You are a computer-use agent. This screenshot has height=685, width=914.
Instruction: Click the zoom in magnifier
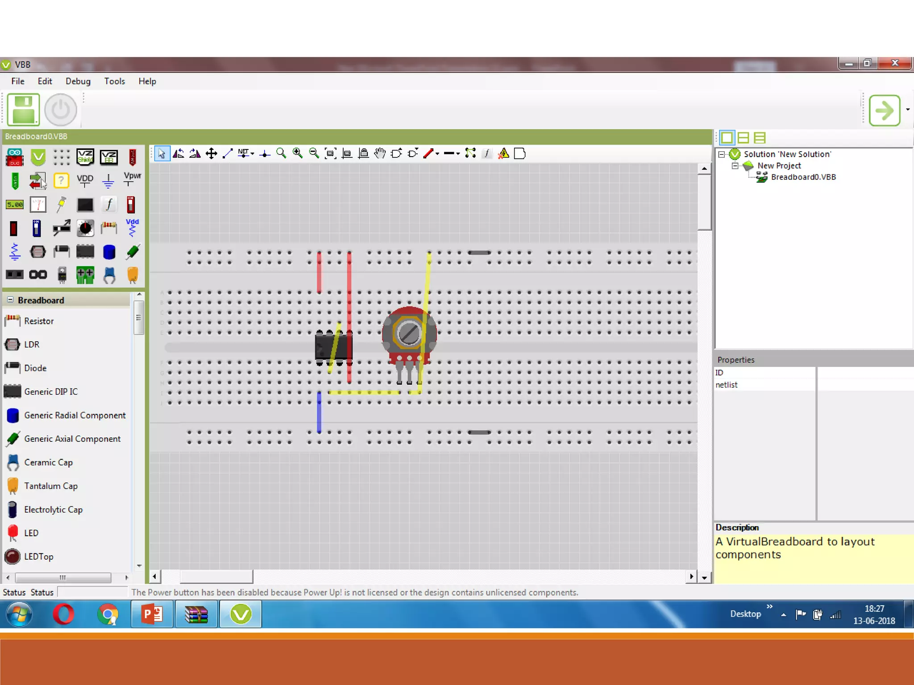(297, 153)
